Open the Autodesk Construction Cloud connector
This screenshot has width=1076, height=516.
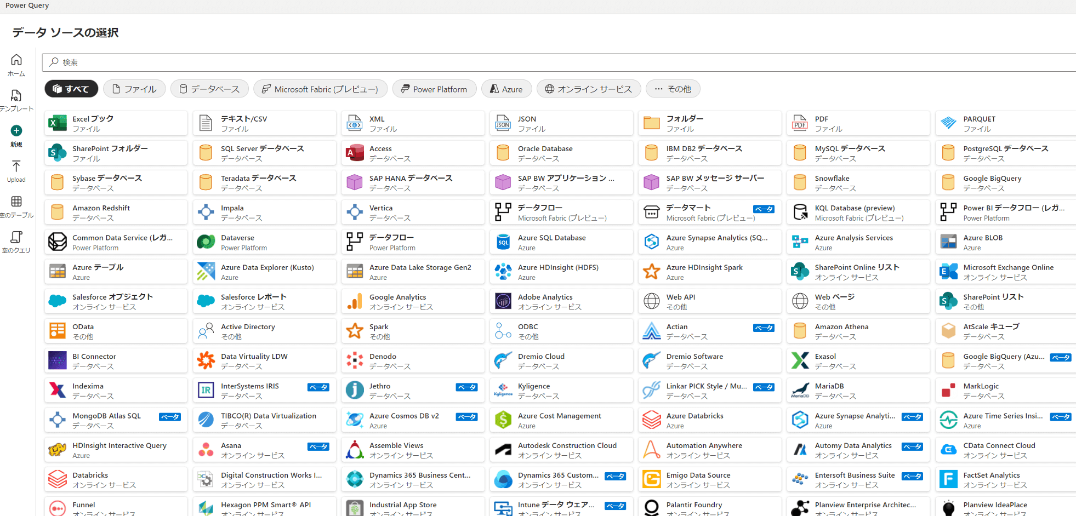pos(561,449)
